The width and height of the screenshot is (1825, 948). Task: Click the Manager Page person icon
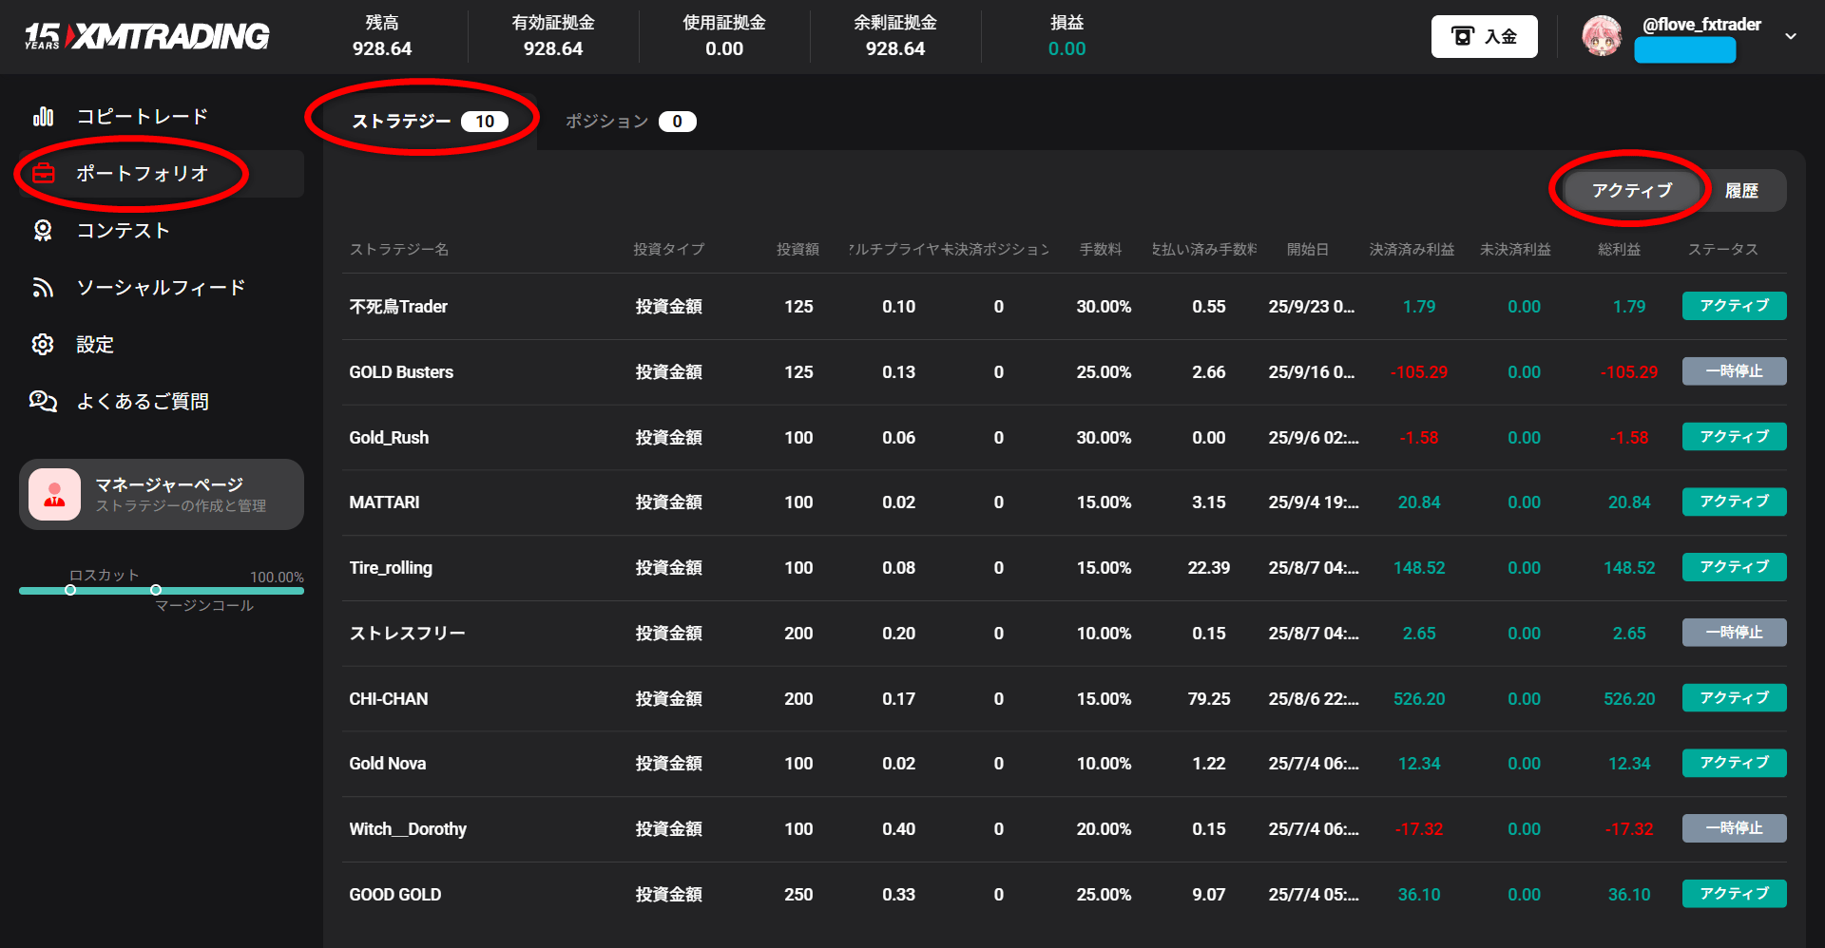(x=54, y=495)
